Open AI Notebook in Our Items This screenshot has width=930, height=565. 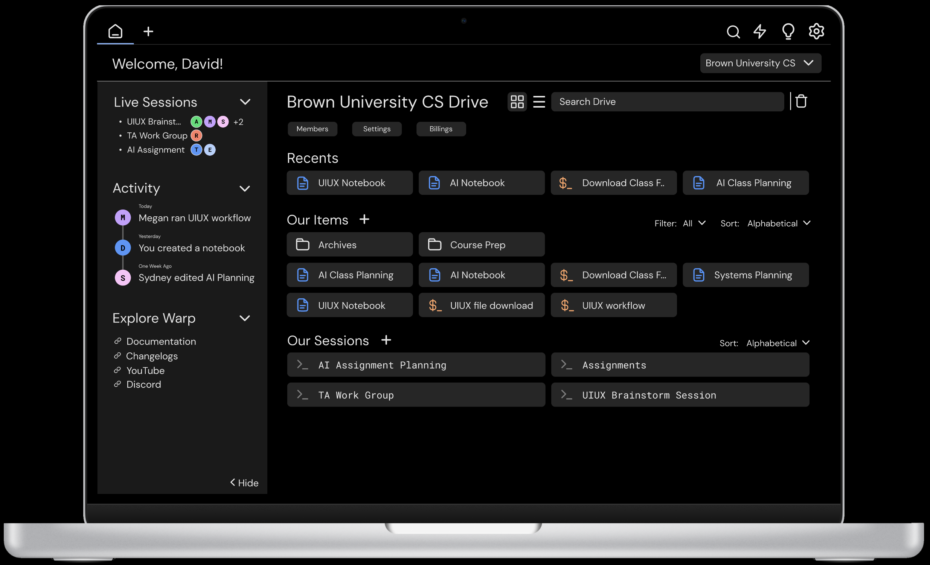click(x=482, y=275)
